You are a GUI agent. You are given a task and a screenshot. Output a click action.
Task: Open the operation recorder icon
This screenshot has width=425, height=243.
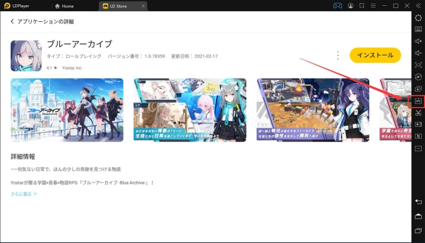tap(418, 77)
